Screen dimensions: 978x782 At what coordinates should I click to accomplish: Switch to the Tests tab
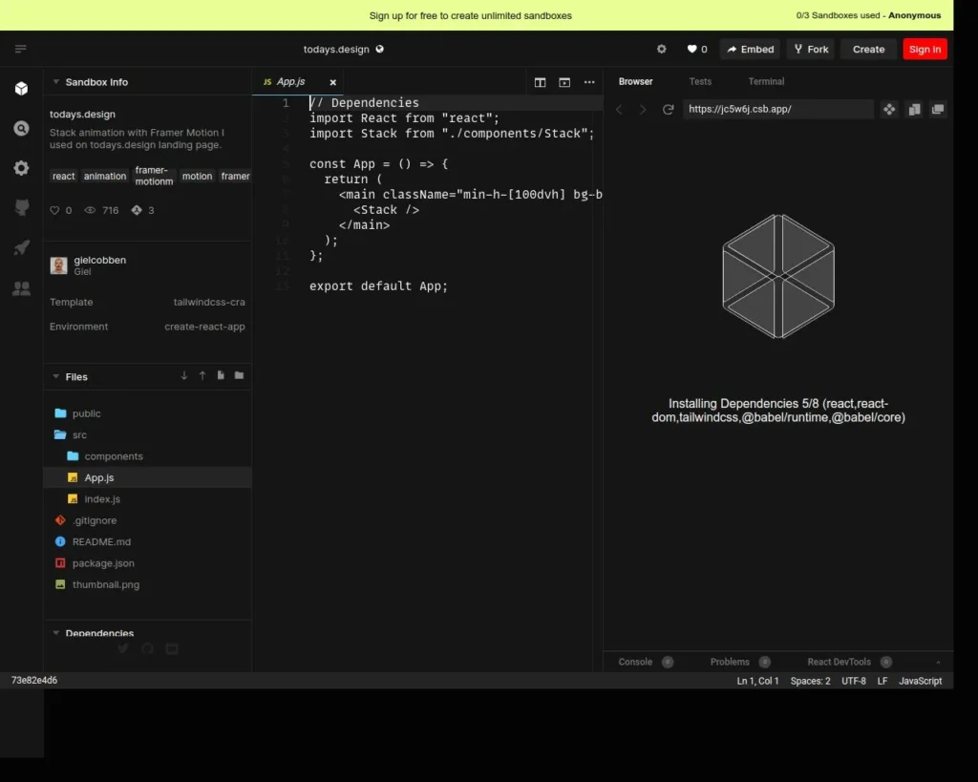[x=700, y=82]
